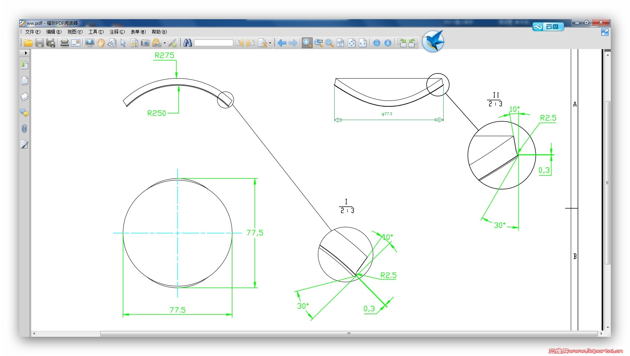
Task: Select the Zoom In magnifier tool
Action: click(307, 43)
